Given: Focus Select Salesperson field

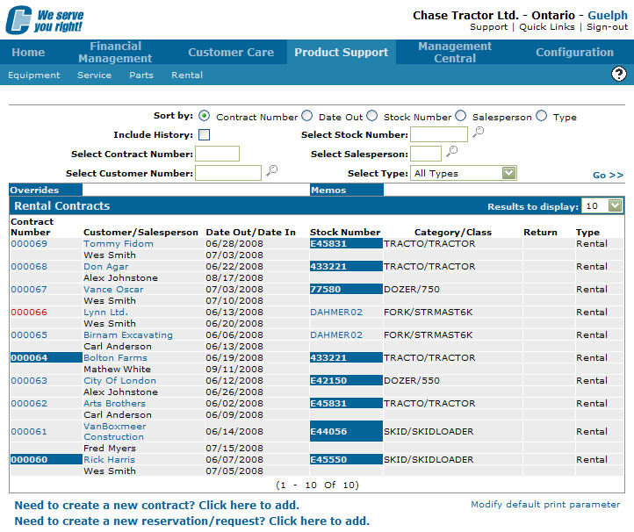Looking at the screenshot, I should (x=425, y=154).
